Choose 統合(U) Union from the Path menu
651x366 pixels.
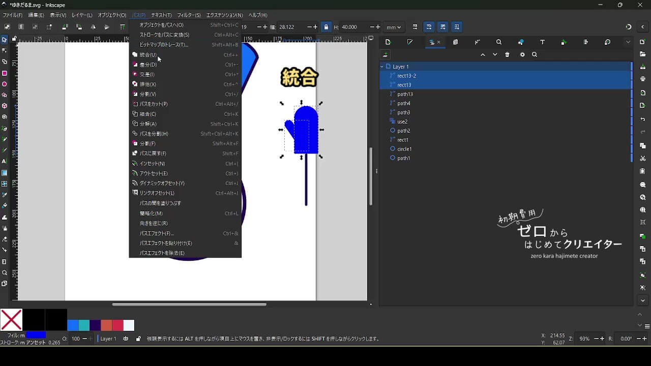[148, 55]
